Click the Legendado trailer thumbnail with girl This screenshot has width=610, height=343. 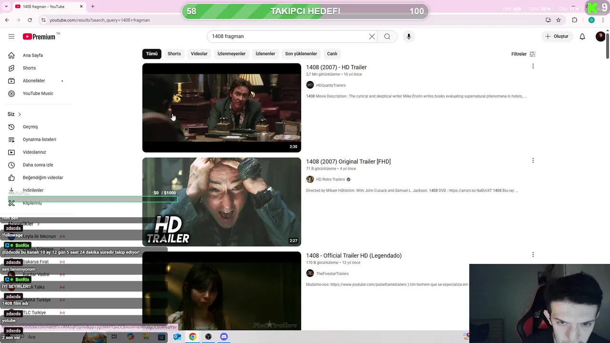pos(222,291)
